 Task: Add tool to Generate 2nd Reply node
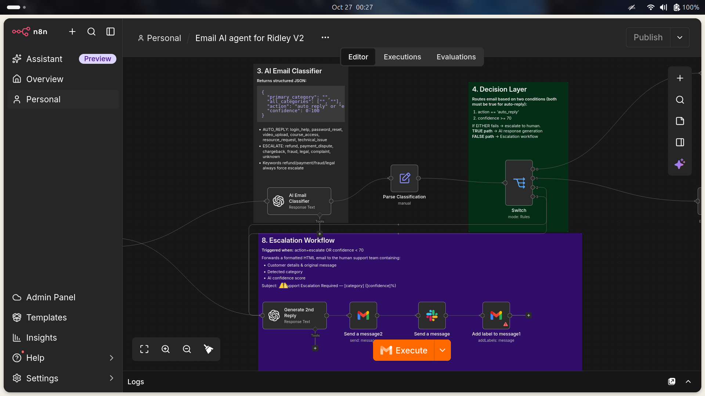(x=315, y=348)
